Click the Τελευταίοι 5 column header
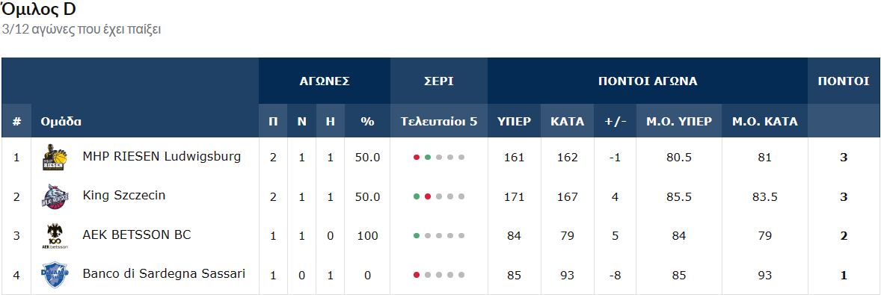 click(439, 121)
